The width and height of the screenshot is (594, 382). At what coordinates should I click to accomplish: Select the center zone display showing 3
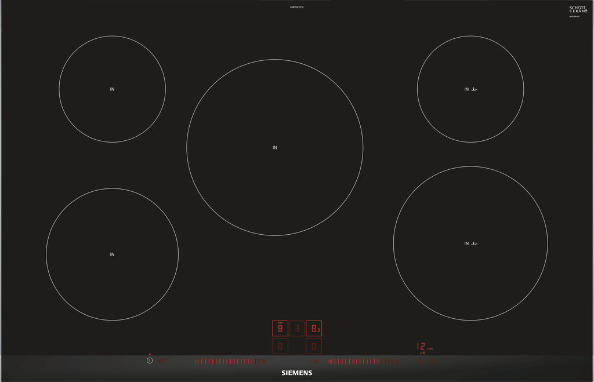pyautogui.click(x=297, y=329)
